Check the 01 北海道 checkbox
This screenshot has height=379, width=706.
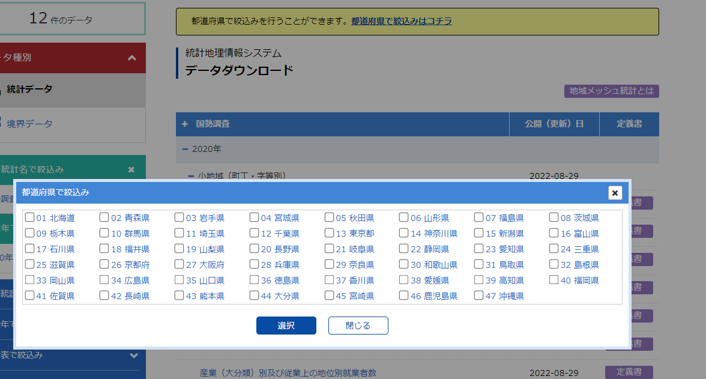pyautogui.click(x=30, y=217)
